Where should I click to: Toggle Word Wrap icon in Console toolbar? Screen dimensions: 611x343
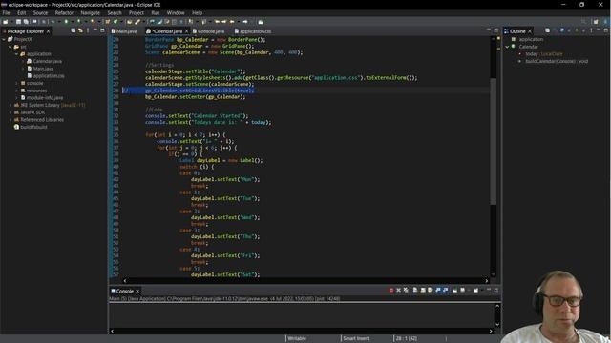[431, 290]
